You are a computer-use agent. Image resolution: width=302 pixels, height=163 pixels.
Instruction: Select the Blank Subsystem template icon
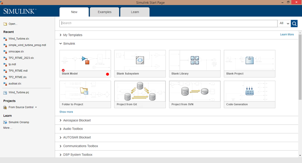[x=140, y=60]
